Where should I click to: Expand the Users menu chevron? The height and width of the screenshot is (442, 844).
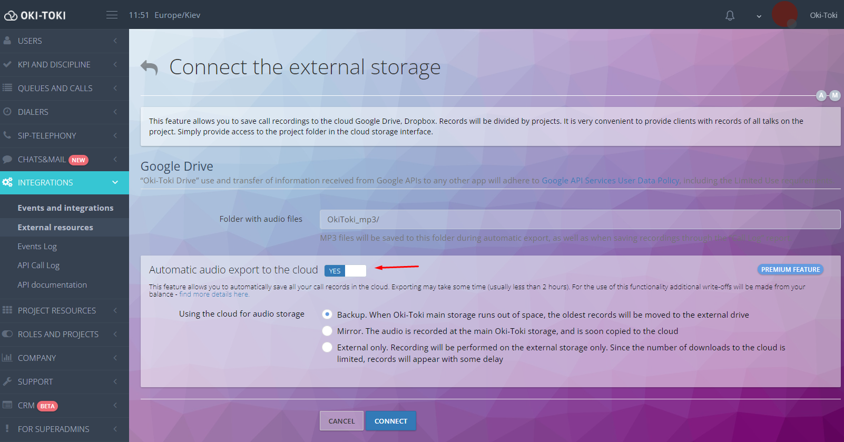pos(115,41)
